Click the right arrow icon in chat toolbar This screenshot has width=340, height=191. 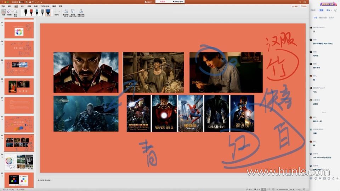[338, 178]
